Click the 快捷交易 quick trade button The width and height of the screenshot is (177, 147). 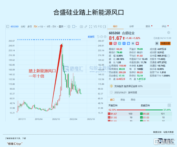pos(165,43)
